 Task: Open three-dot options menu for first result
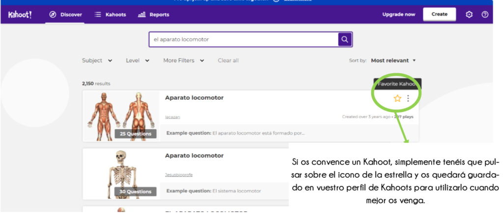pos(408,99)
